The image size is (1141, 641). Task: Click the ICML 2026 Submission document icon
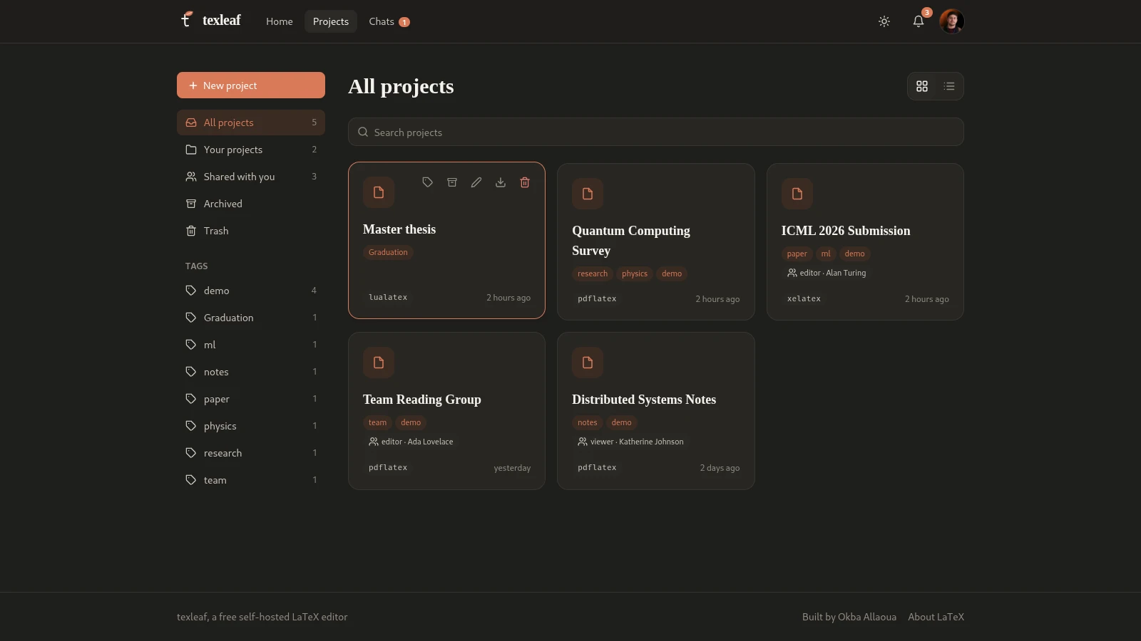[797, 194]
